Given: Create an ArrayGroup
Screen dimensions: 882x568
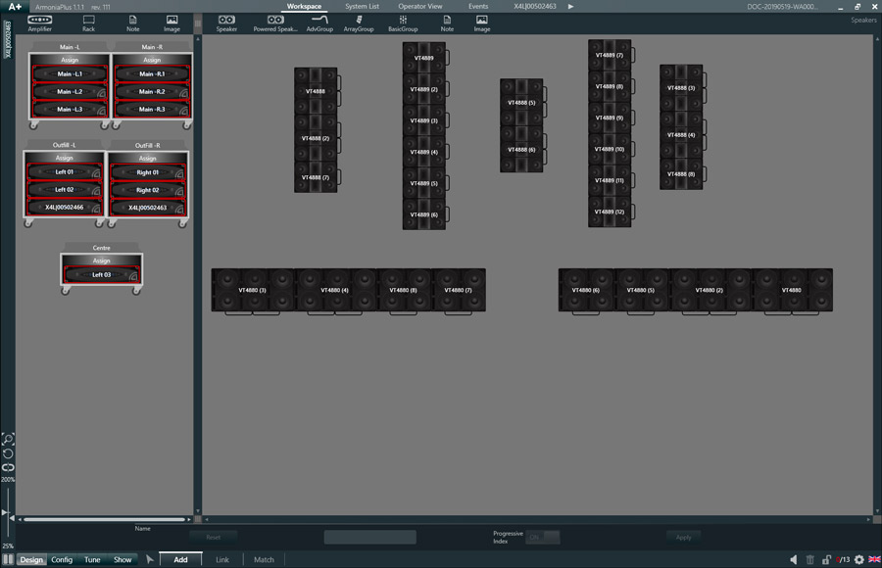Looking at the screenshot, I should (359, 24).
